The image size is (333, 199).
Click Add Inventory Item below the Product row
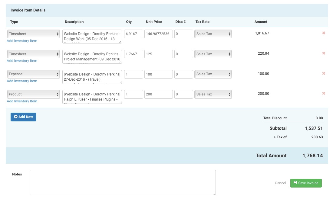[22, 101]
